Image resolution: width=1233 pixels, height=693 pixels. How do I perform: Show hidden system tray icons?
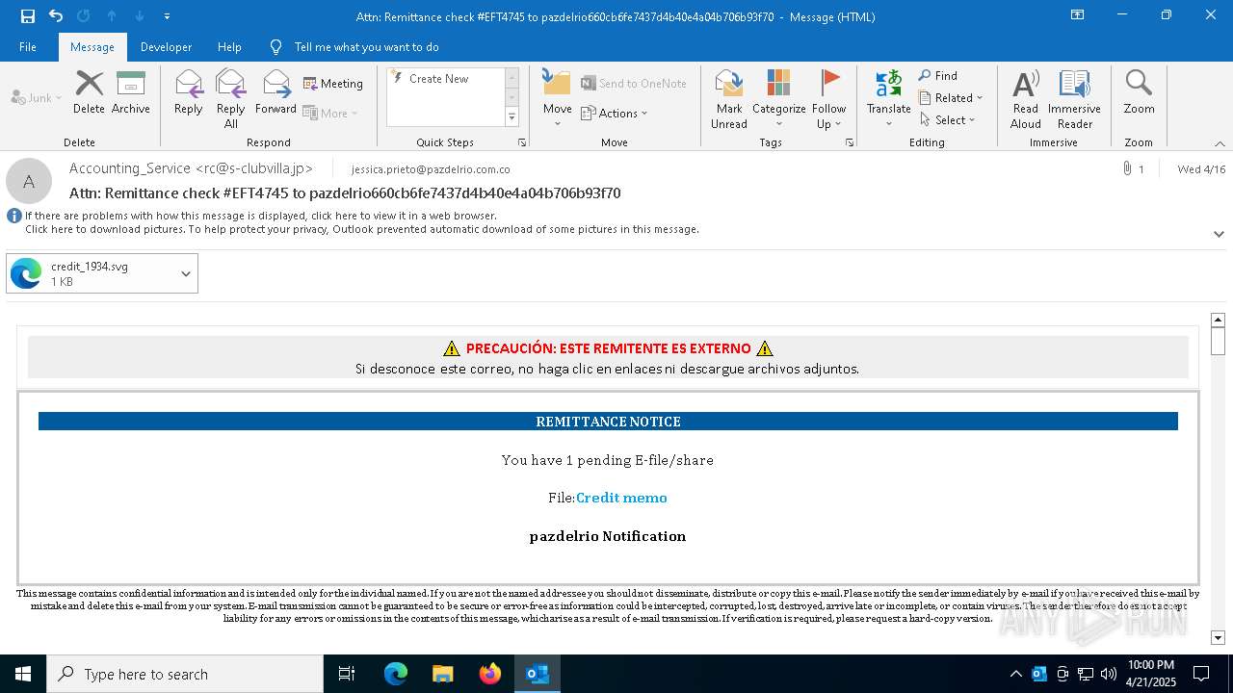click(x=1015, y=674)
